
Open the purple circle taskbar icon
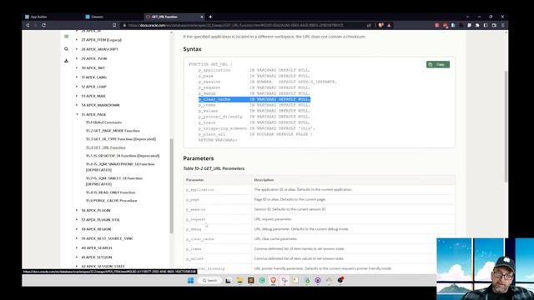pyautogui.click(x=318, y=280)
